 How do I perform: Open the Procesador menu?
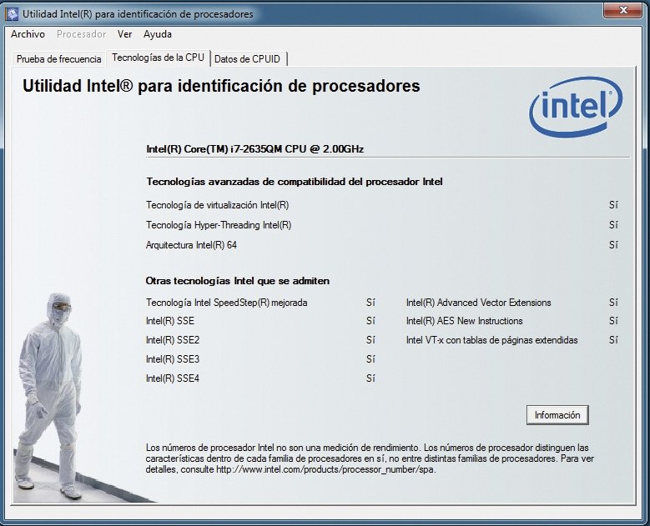81,34
